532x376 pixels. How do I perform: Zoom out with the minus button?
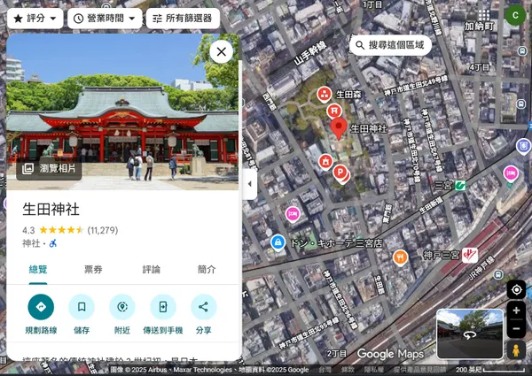point(516,328)
